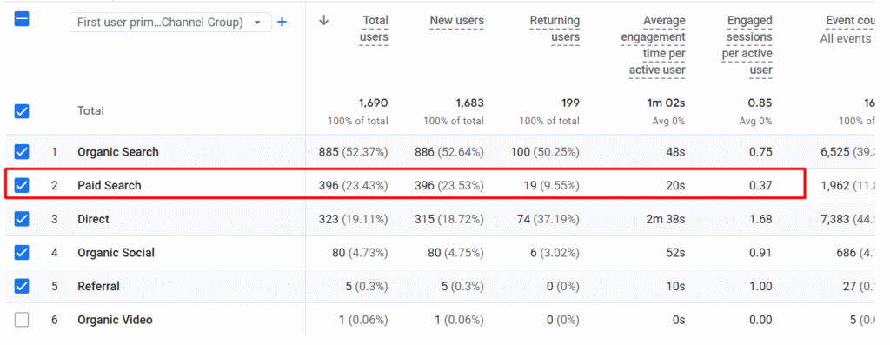Click the 1.68 engaged sessions cell

(761, 219)
